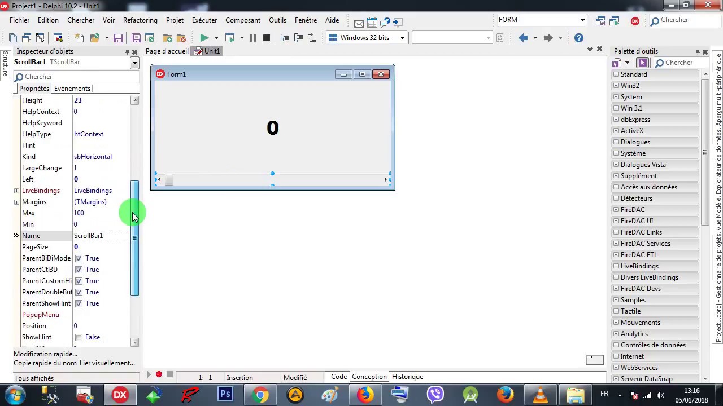Click the Stop program (black square) icon
This screenshot has width=723, height=406.
click(x=267, y=38)
